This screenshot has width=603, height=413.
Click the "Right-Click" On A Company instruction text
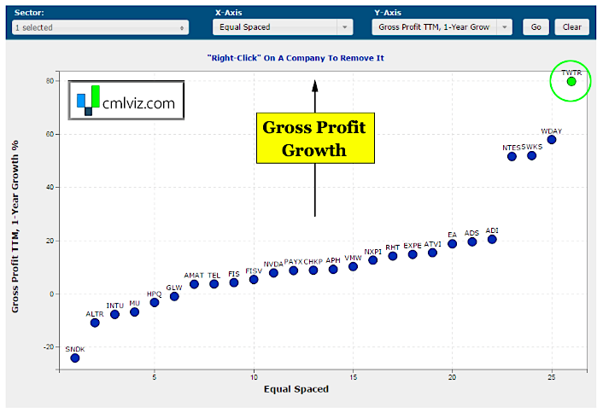[x=296, y=58]
